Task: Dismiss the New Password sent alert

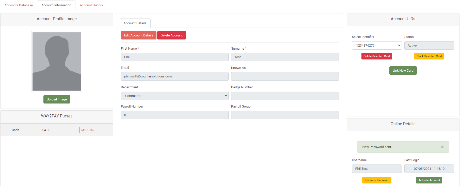Action: 442,147
